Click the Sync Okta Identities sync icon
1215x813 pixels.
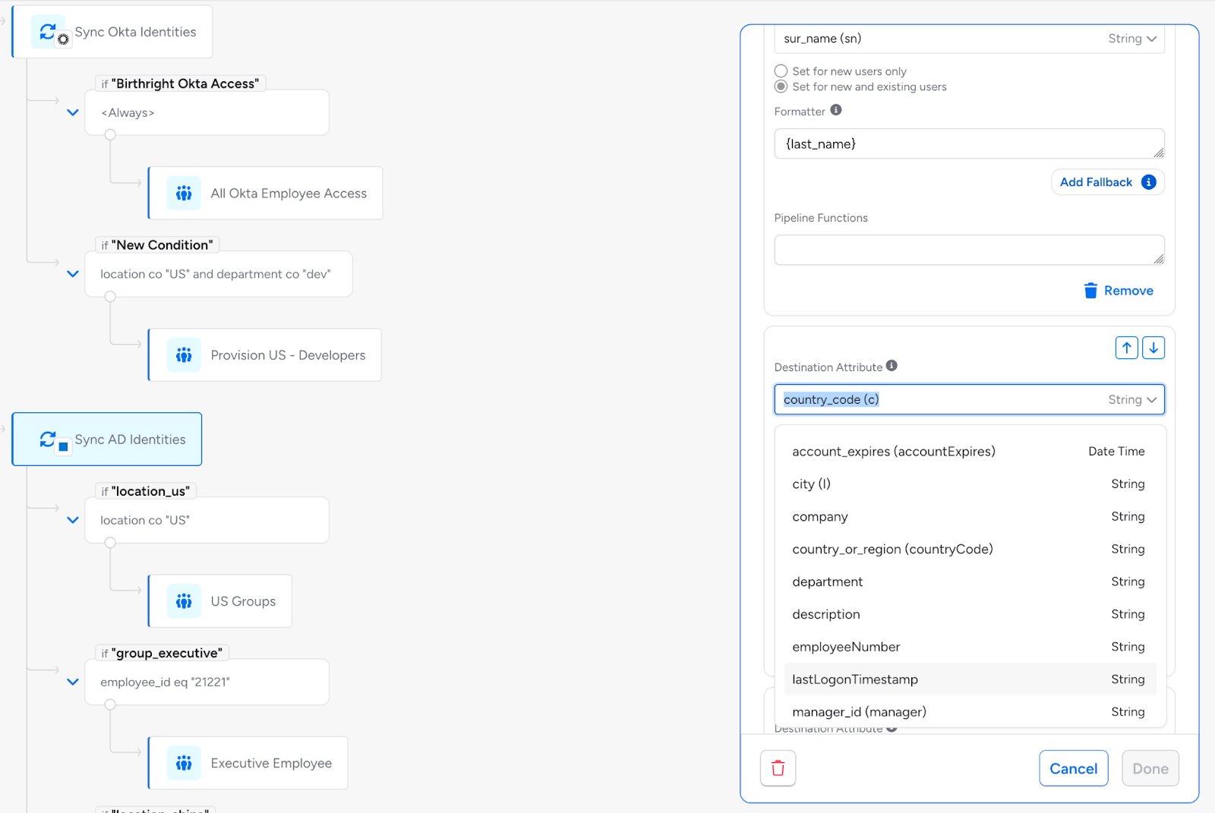pos(48,32)
